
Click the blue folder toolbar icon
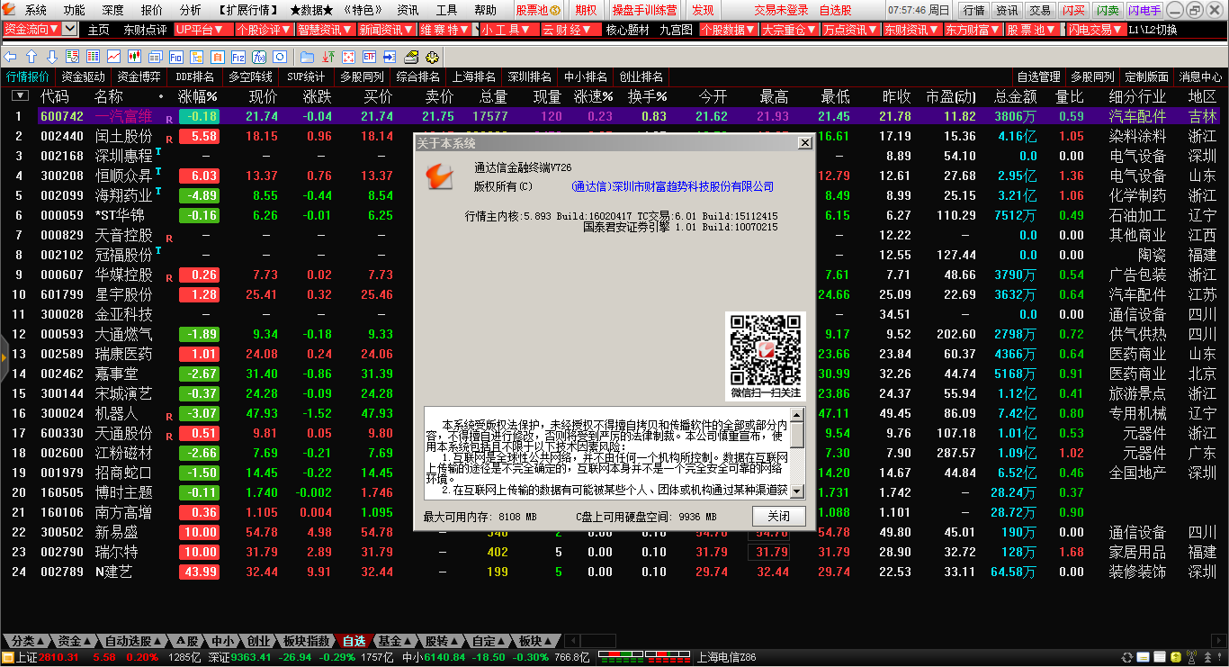coord(307,57)
